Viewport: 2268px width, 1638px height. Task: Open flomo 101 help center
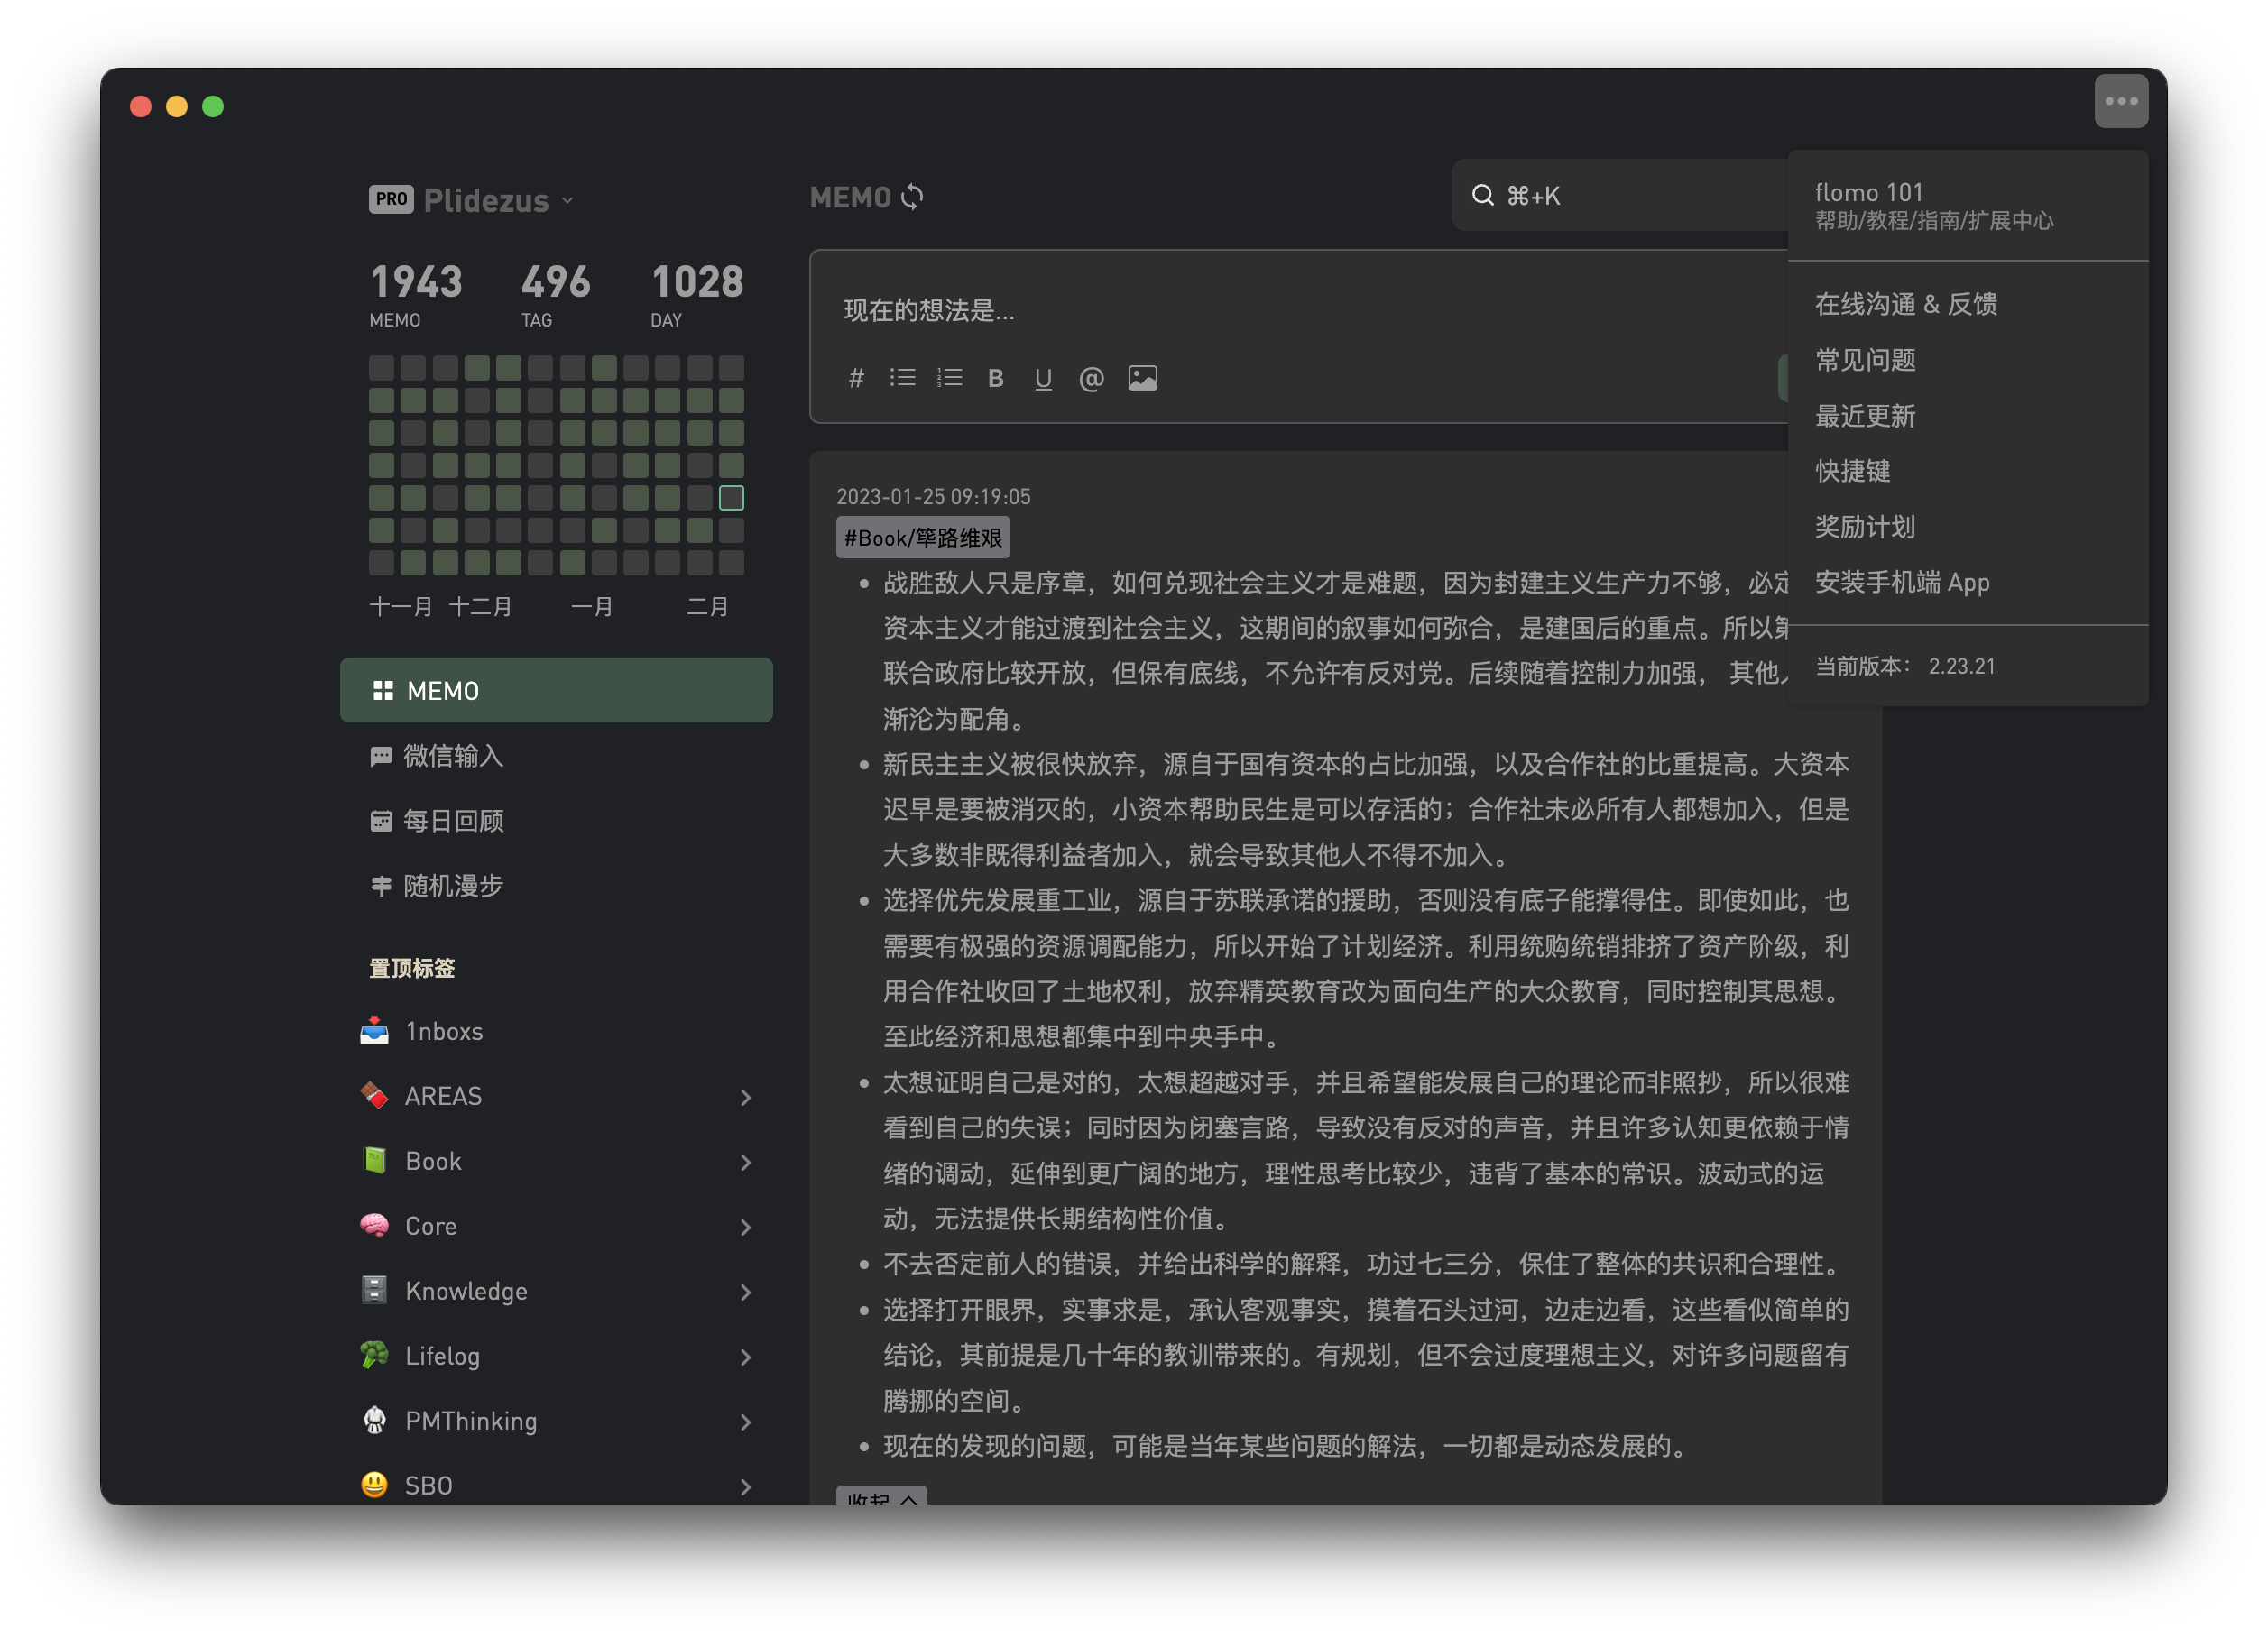tap(1967, 206)
